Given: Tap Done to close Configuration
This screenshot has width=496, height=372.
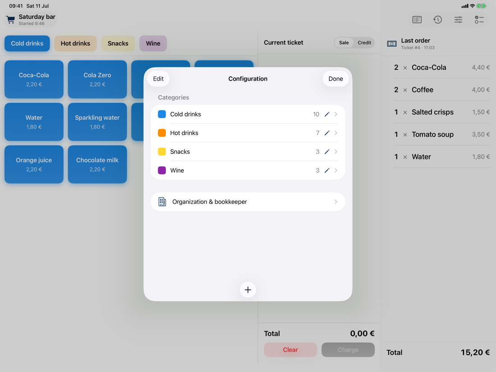Looking at the screenshot, I should point(335,79).
